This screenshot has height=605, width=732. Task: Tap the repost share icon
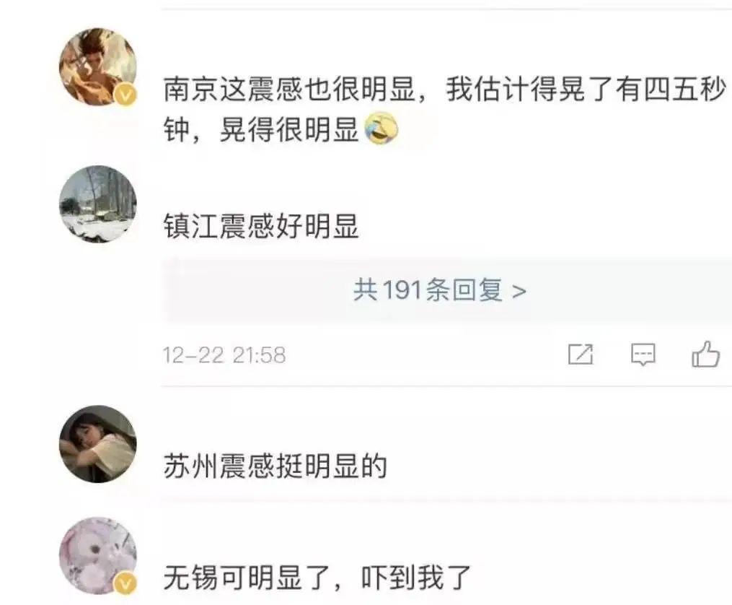(x=581, y=354)
